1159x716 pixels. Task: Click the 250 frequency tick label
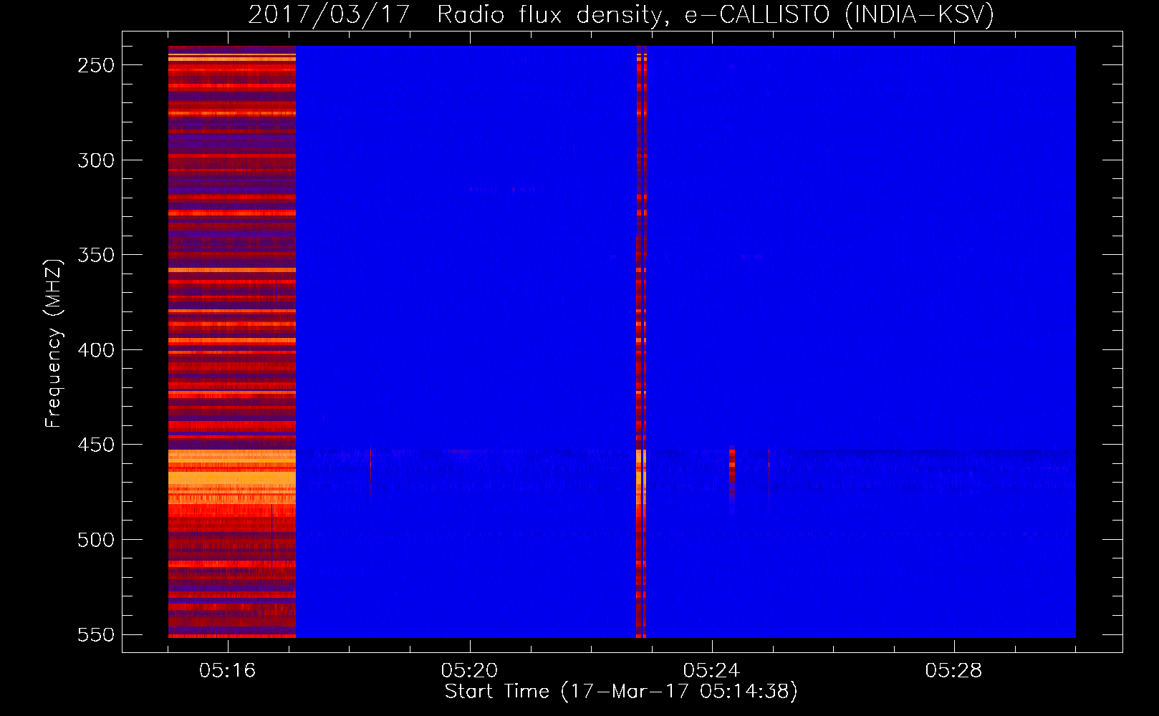(x=96, y=65)
